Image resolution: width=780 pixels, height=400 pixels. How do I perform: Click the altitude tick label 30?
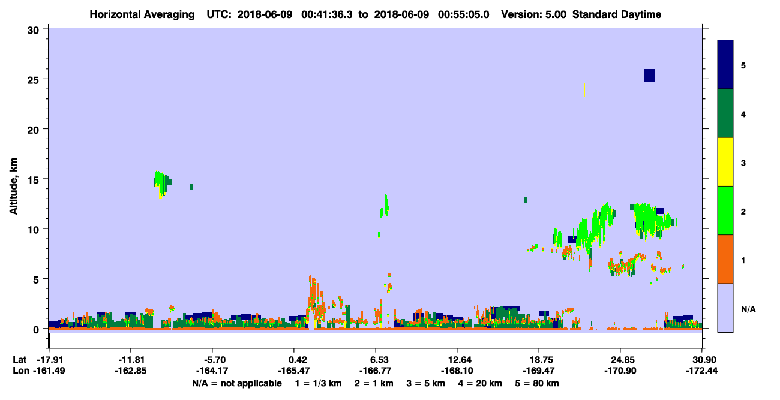(x=35, y=29)
